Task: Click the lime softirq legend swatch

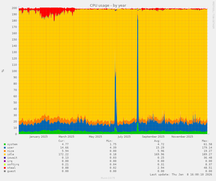Action: pos(5,164)
